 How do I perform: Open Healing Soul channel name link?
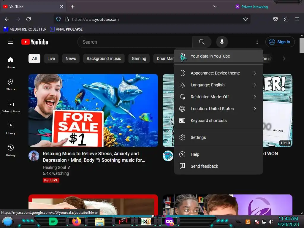point(54,167)
